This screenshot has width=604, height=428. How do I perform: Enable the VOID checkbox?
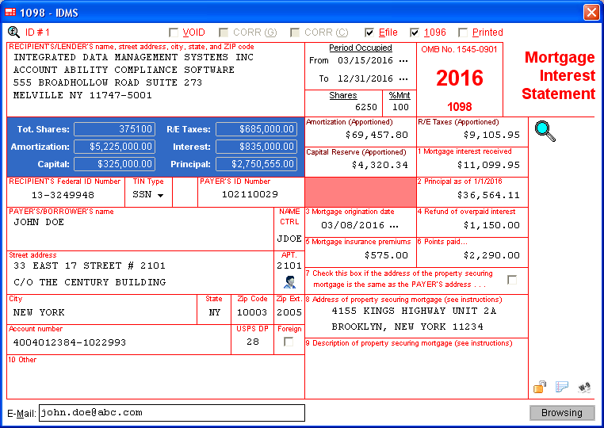[174, 32]
